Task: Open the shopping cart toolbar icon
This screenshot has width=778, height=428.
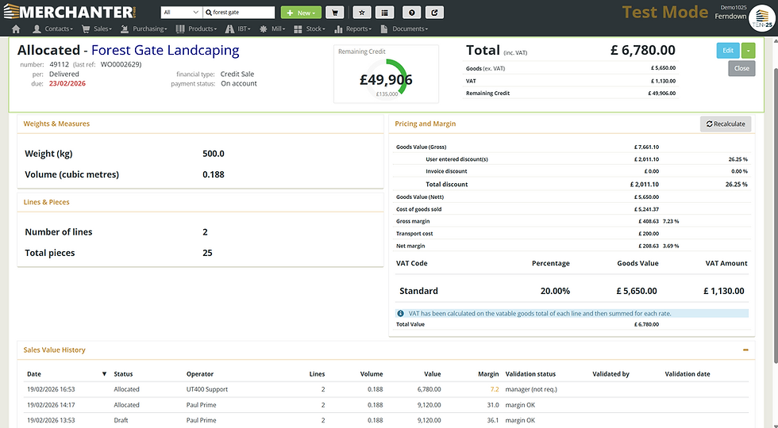Action: tap(335, 13)
